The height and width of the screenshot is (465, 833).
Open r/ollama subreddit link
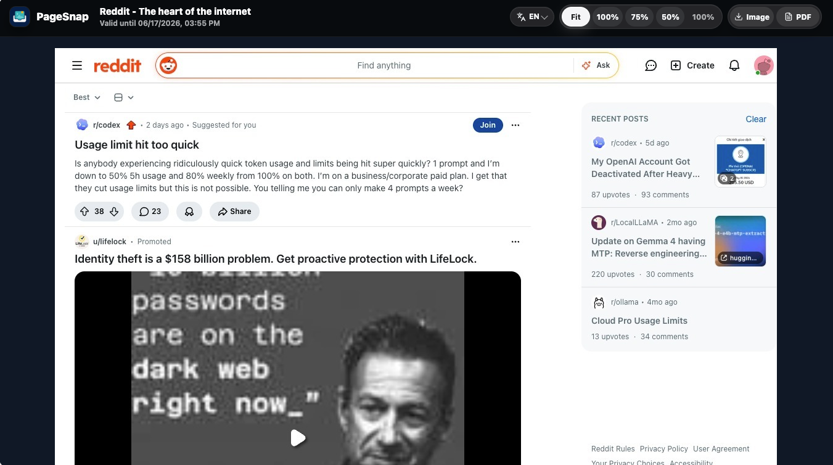[625, 302]
